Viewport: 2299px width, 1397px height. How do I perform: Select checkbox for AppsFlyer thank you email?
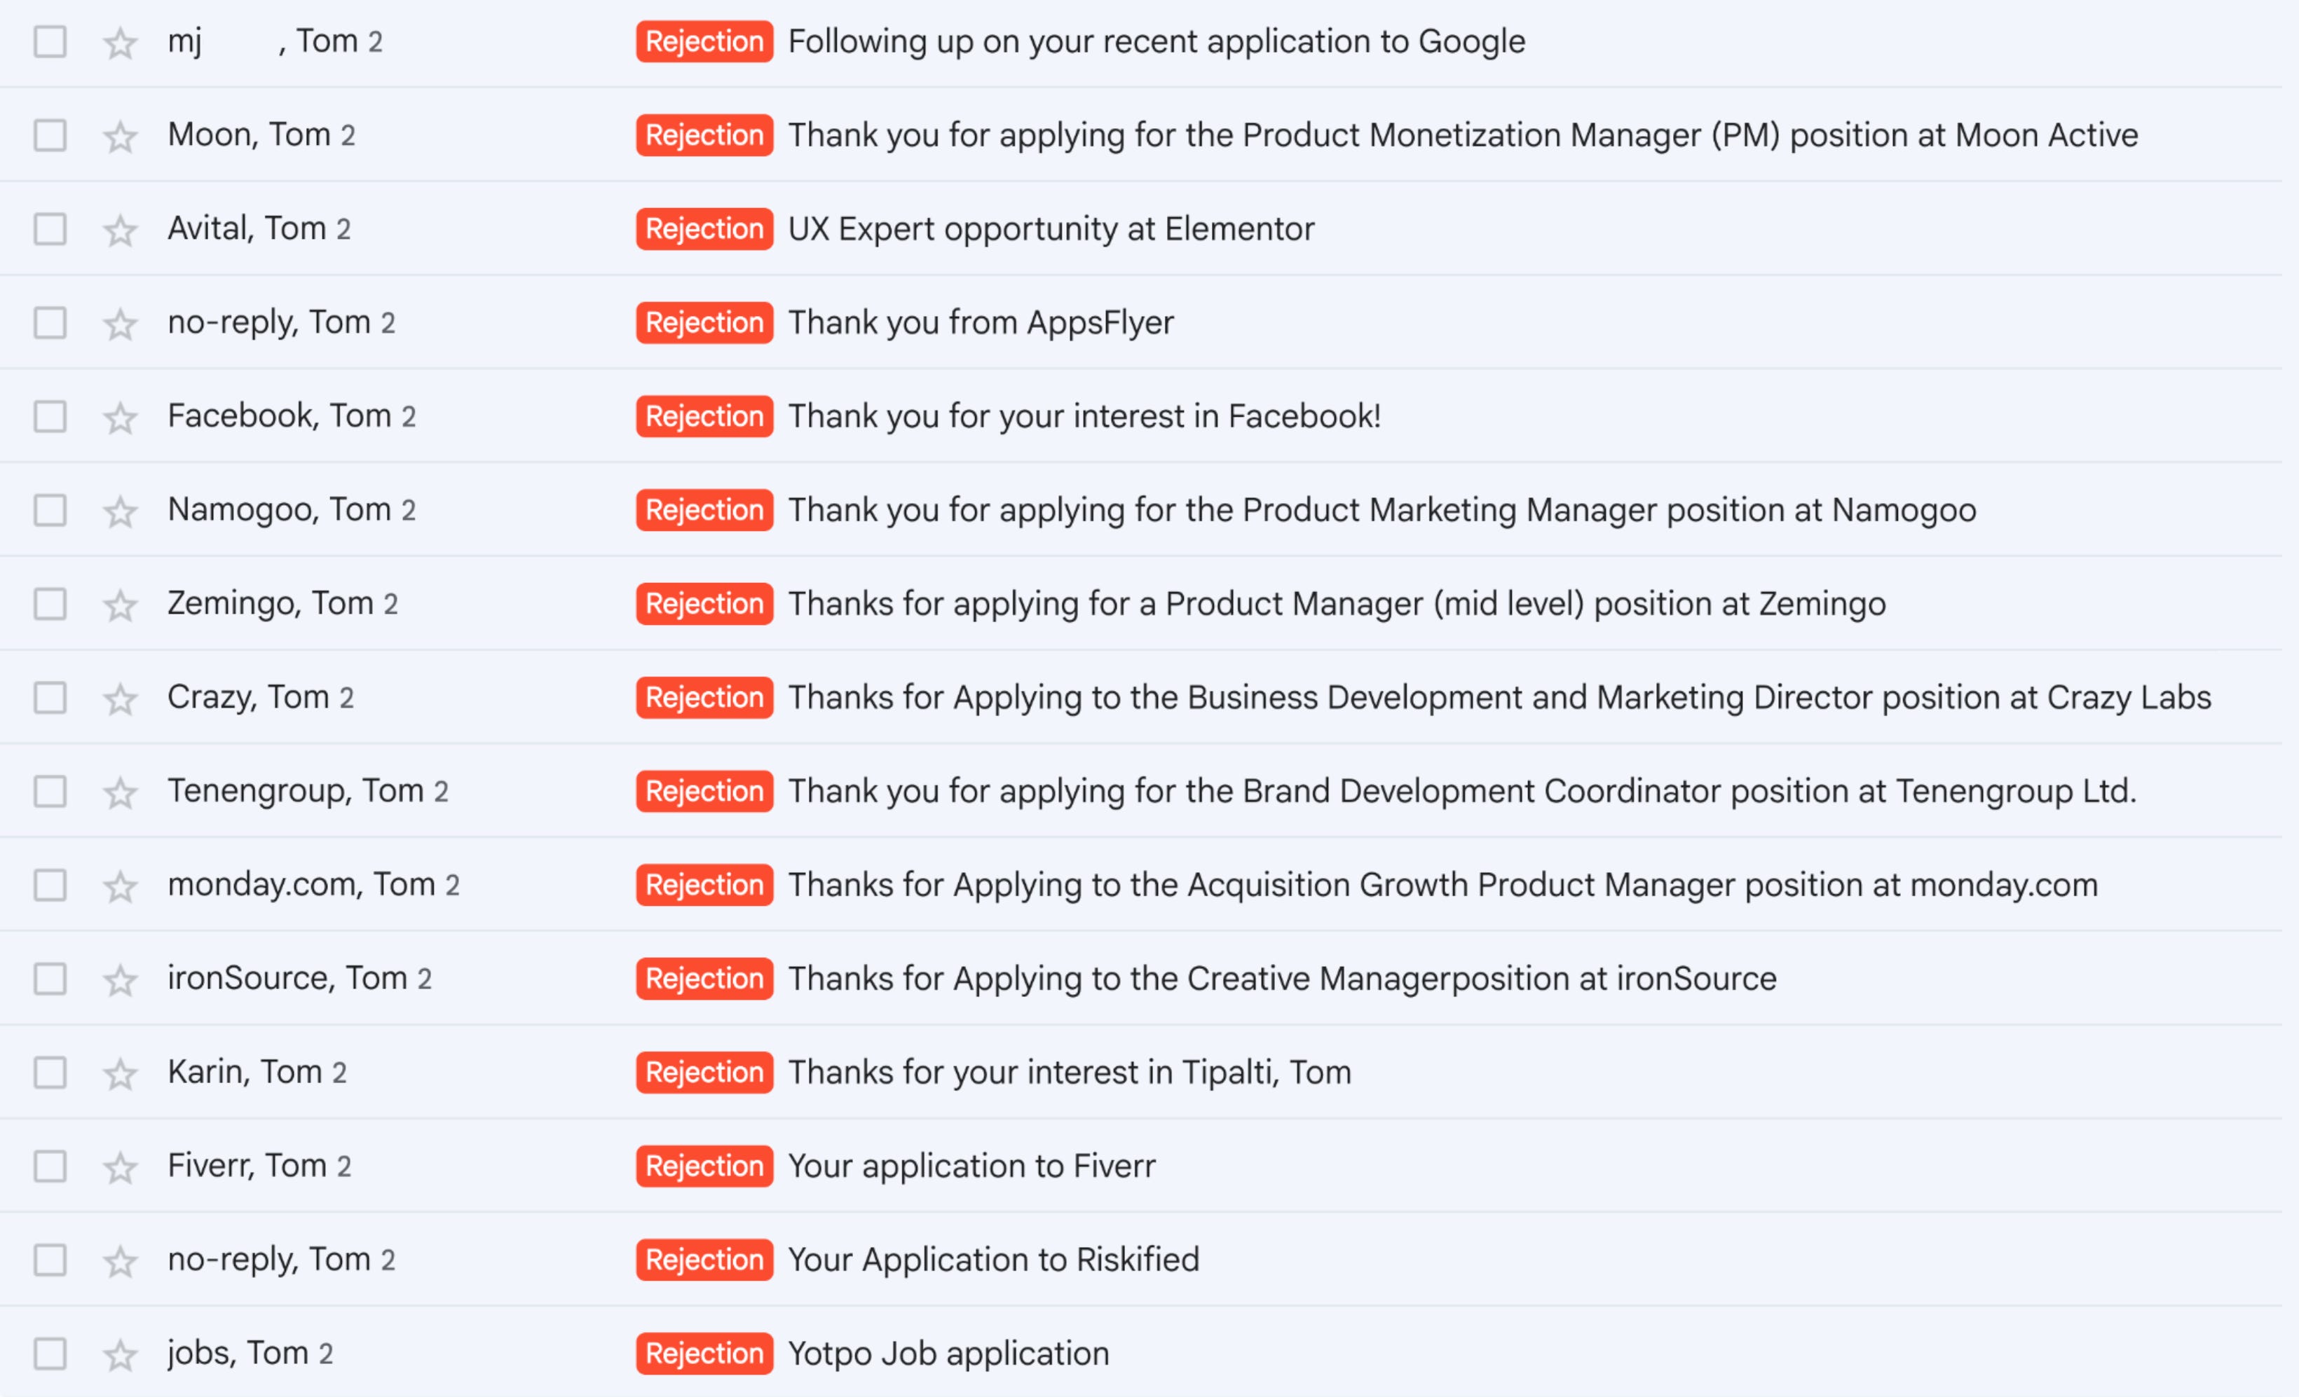(x=50, y=323)
